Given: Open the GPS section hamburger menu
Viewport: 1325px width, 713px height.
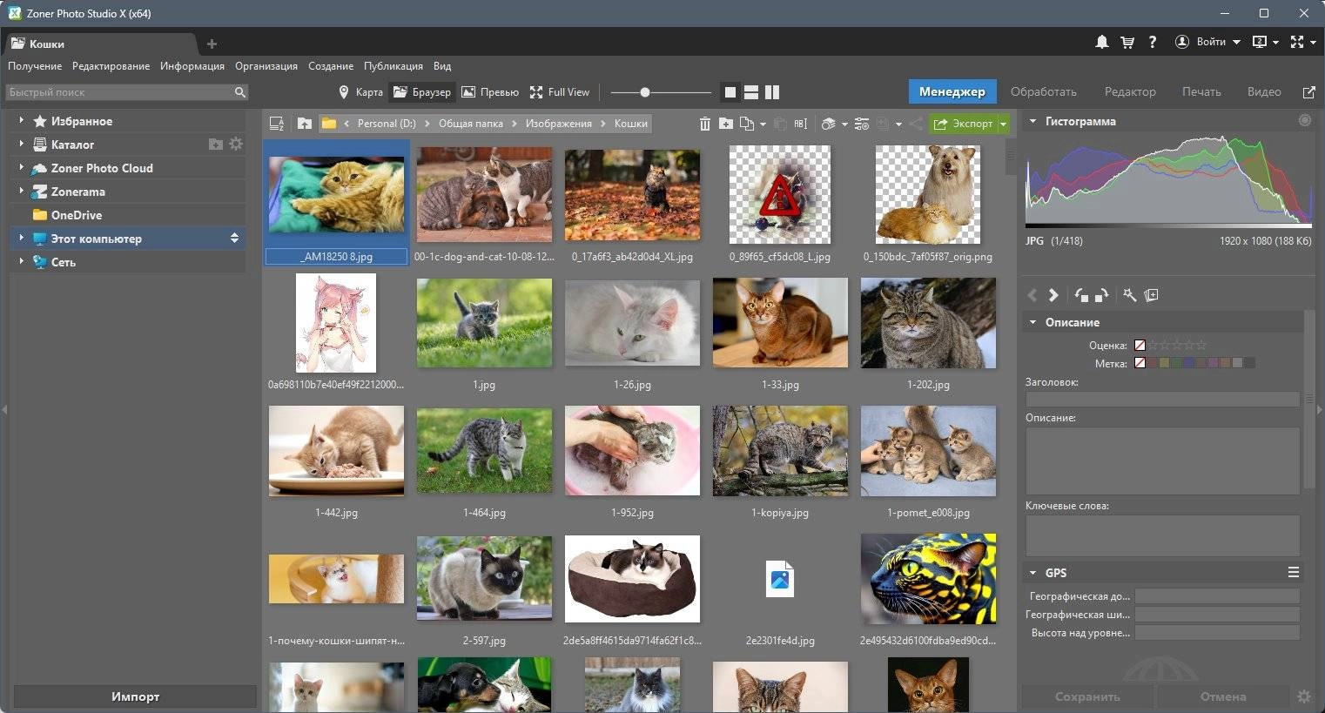Looking at the screenshot, I should (1294, 572).
